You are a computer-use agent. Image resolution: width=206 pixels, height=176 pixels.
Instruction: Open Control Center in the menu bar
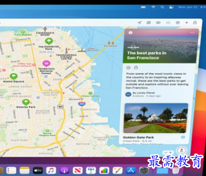171,7
